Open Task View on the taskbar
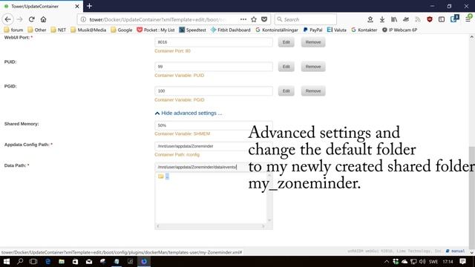 [x=33, y=262]
